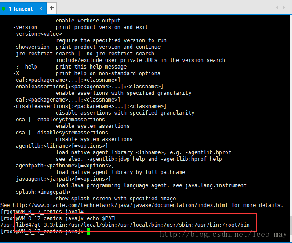
Task: Click the '-jre-restrict-search' option text
Action: pyautogui.click(x=44, y=54)
